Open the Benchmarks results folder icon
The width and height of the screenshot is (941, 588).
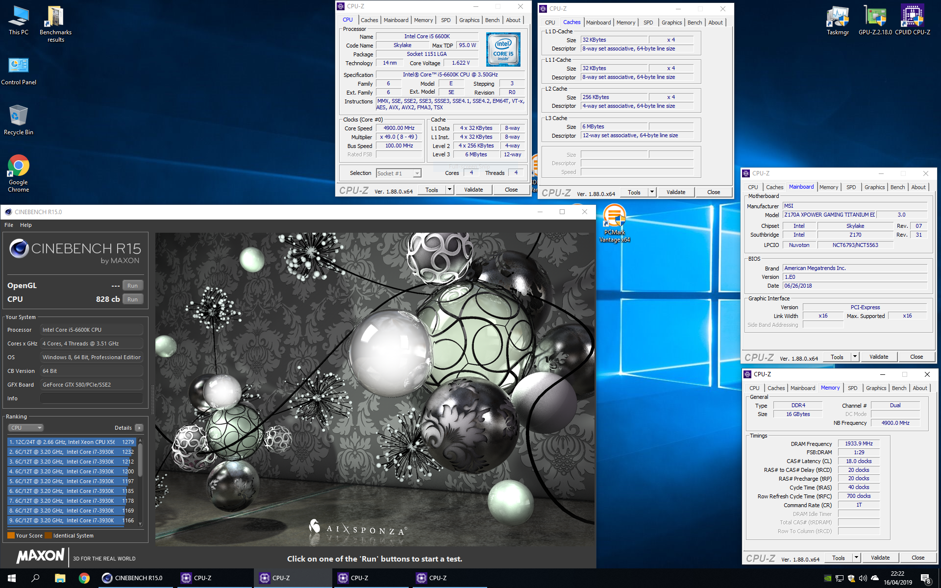pos(55,24)
